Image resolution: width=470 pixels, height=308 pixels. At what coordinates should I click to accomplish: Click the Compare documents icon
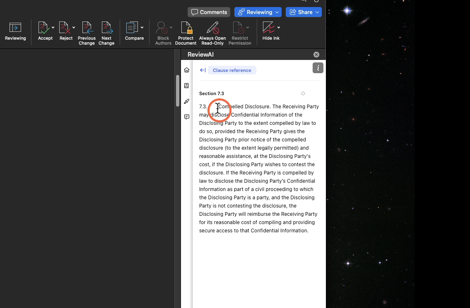(x=132, y=28)
